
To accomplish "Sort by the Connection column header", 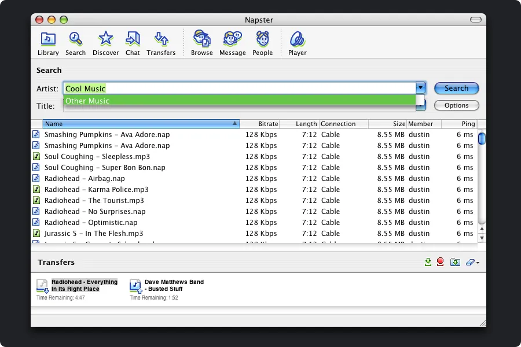I will (344, 124).
